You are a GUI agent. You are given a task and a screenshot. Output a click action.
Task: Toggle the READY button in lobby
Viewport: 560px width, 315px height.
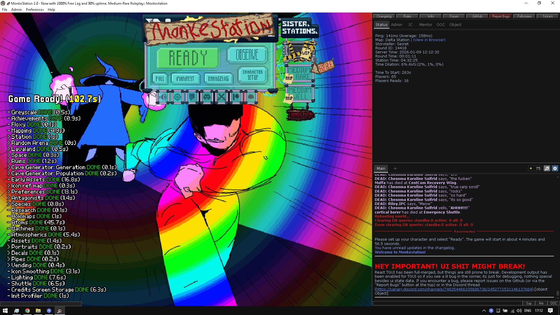[x=188, y=58]
